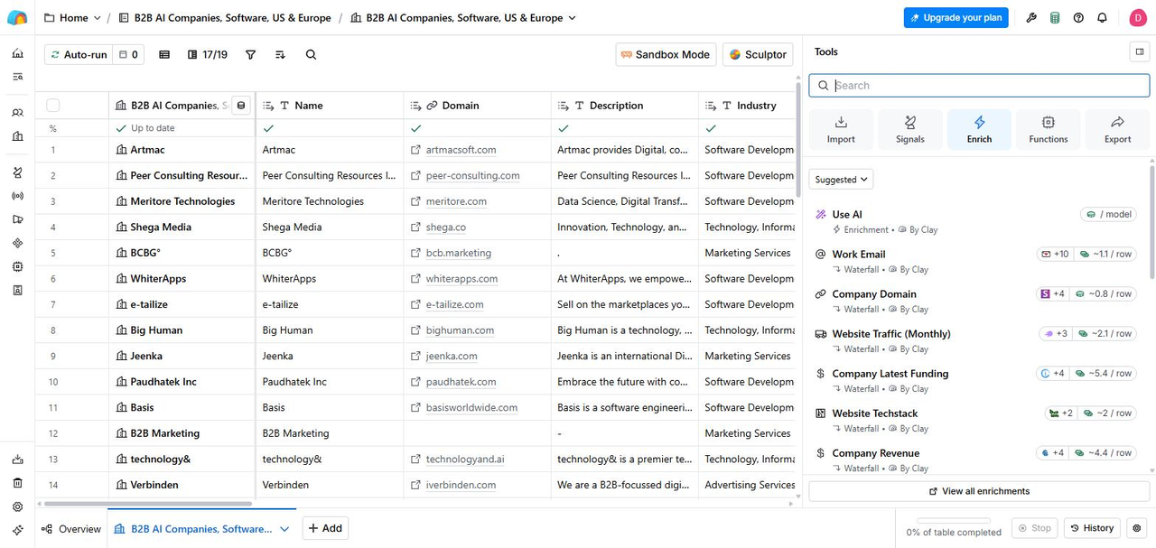Open the table settings gear at bottom right

pyautogui.click(x=1138, y=528)
